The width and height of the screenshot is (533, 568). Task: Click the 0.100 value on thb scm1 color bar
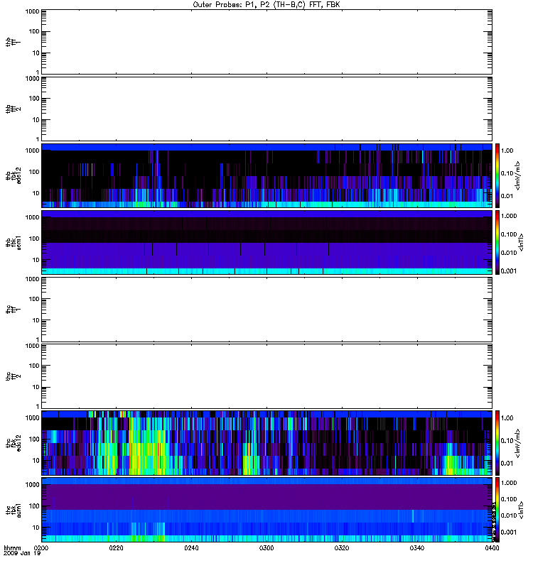pyautogui.click(x=509, y=234)
